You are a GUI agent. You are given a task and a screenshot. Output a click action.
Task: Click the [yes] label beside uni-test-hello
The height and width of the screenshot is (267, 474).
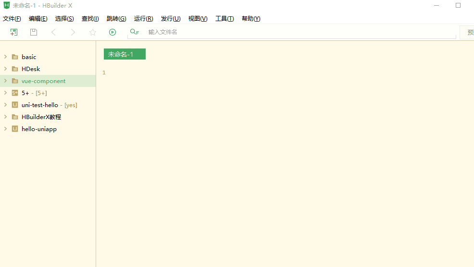pos(71,105)
